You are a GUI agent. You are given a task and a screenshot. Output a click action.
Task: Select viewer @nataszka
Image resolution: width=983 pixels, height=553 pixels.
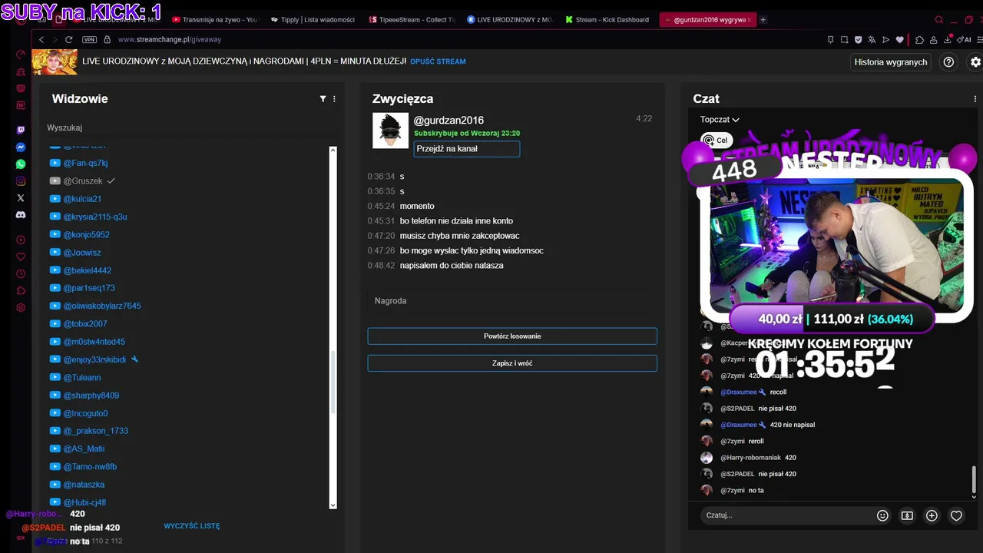click(x=77, y=485)
